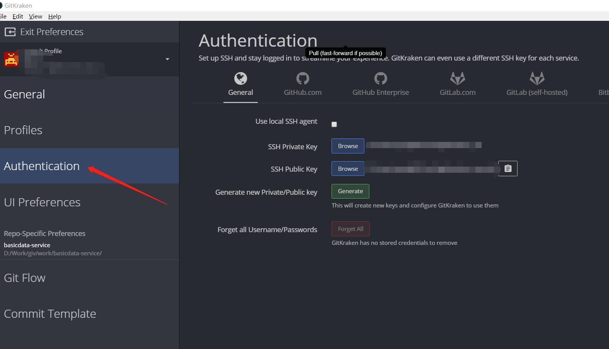Click Exit Preferences text
The height and width of the screenshot is (349, 609).
pos(52,32)
